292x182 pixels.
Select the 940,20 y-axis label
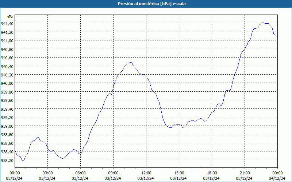coord(7,75)
